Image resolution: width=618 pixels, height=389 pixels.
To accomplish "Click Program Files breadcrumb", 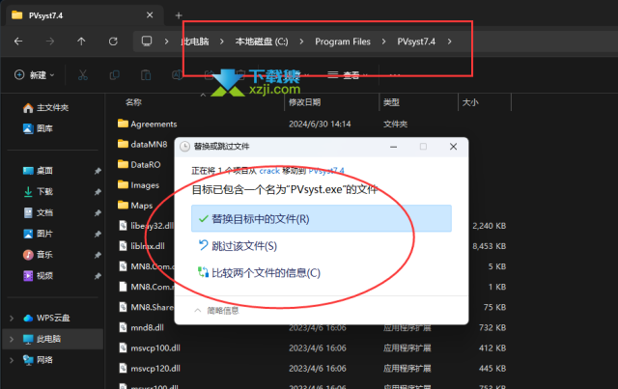I will (343, 42).
